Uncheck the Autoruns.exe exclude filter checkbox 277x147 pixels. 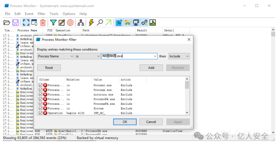pyautogui.click(x=41, y=94)
